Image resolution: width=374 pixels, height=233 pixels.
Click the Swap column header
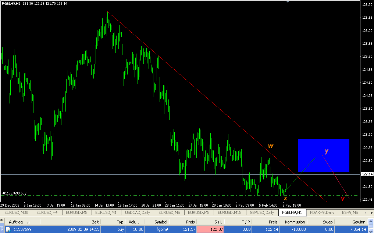point(321,222)
